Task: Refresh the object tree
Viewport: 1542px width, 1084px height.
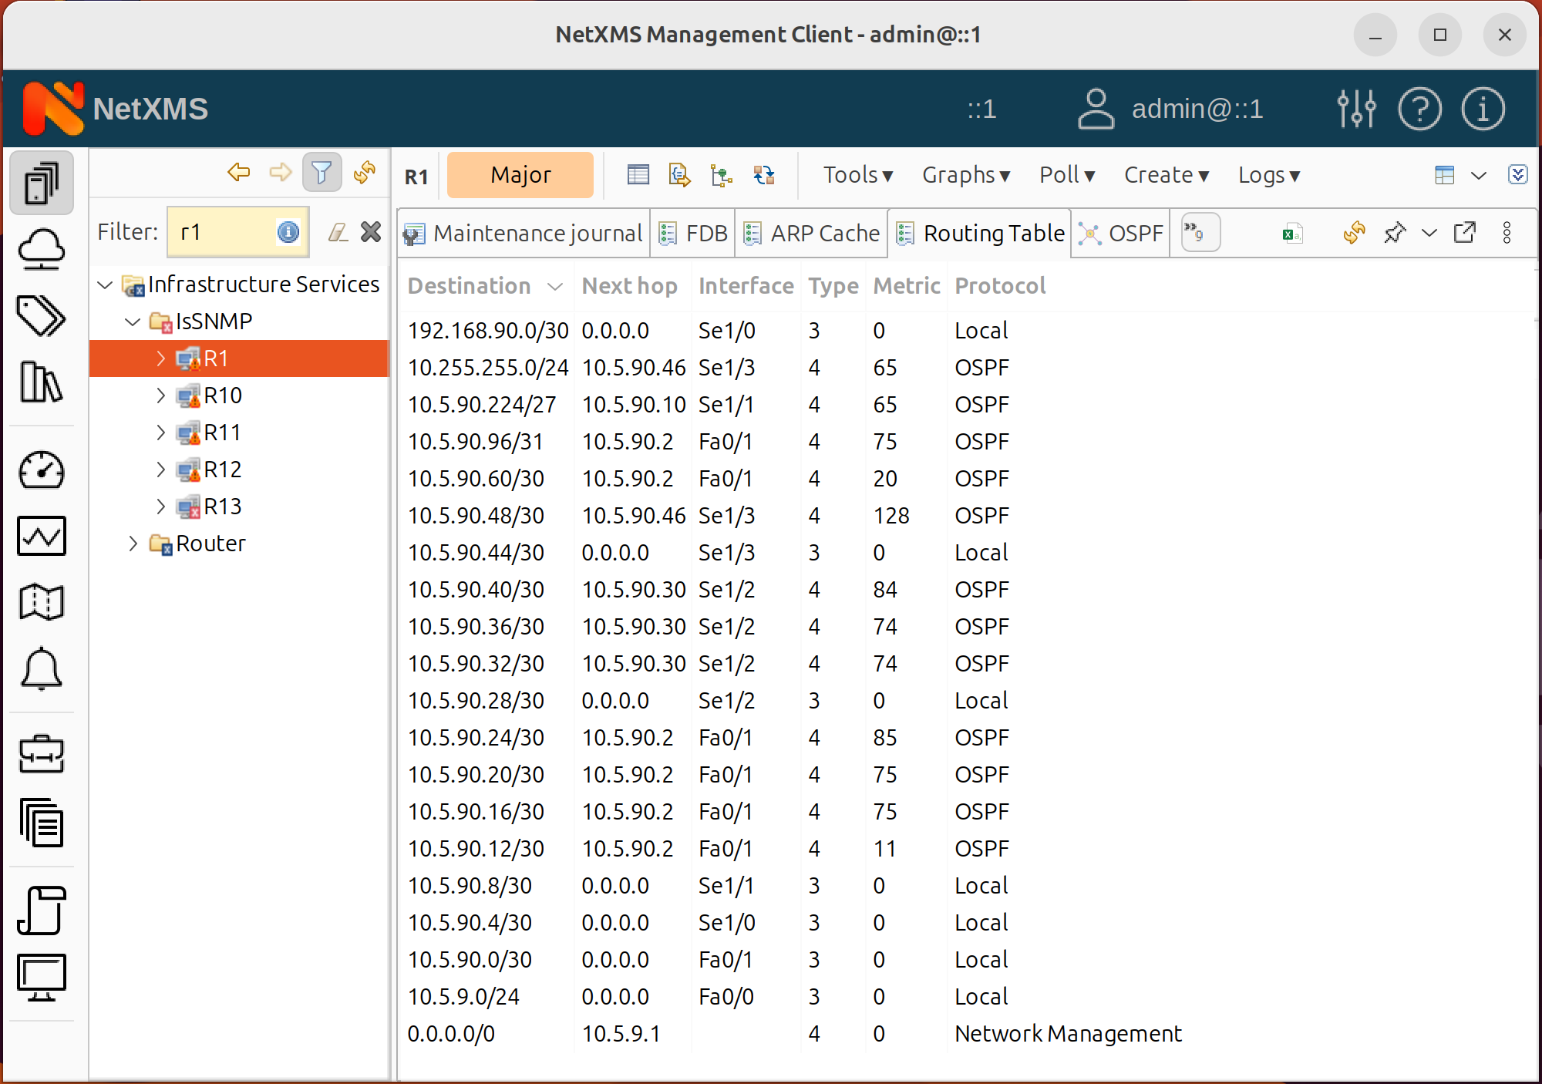Action: point(365,172)
